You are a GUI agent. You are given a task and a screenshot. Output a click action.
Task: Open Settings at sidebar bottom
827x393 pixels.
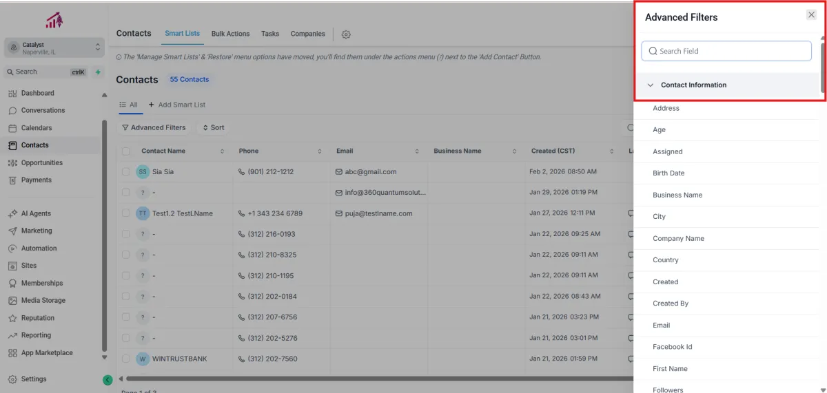pyautogui.click(x=34, y=379)
